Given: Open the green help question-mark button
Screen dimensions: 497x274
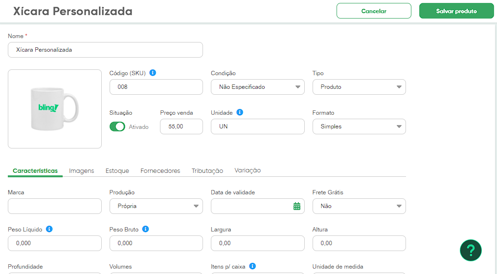Looking at the screenshot, I should point(471,250).
